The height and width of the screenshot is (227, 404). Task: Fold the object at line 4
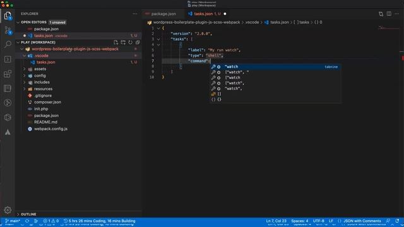click(158, 45)
